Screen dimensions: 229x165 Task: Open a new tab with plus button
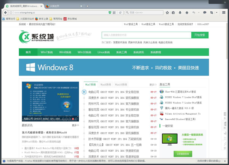[x=87, y=6]
